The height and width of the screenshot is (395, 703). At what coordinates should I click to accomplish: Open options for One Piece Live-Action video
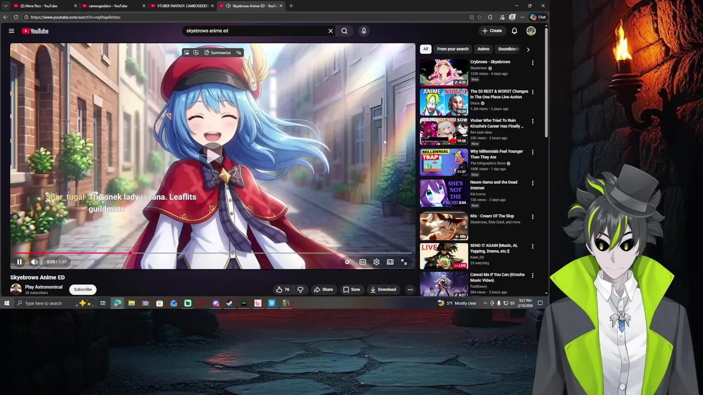[x=532, y=92]
